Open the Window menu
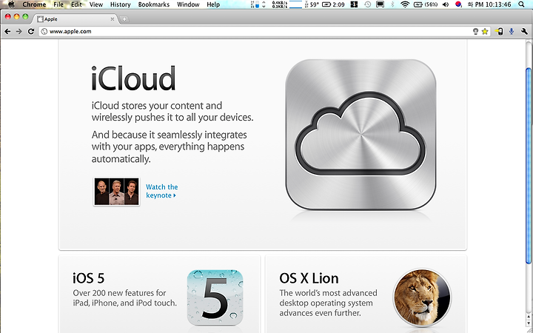 [x=188, y=4]
